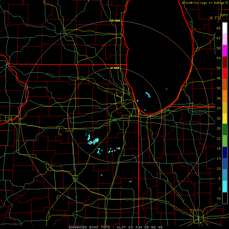
Task: Click the scale value "30"
Action: pos(219,118)
